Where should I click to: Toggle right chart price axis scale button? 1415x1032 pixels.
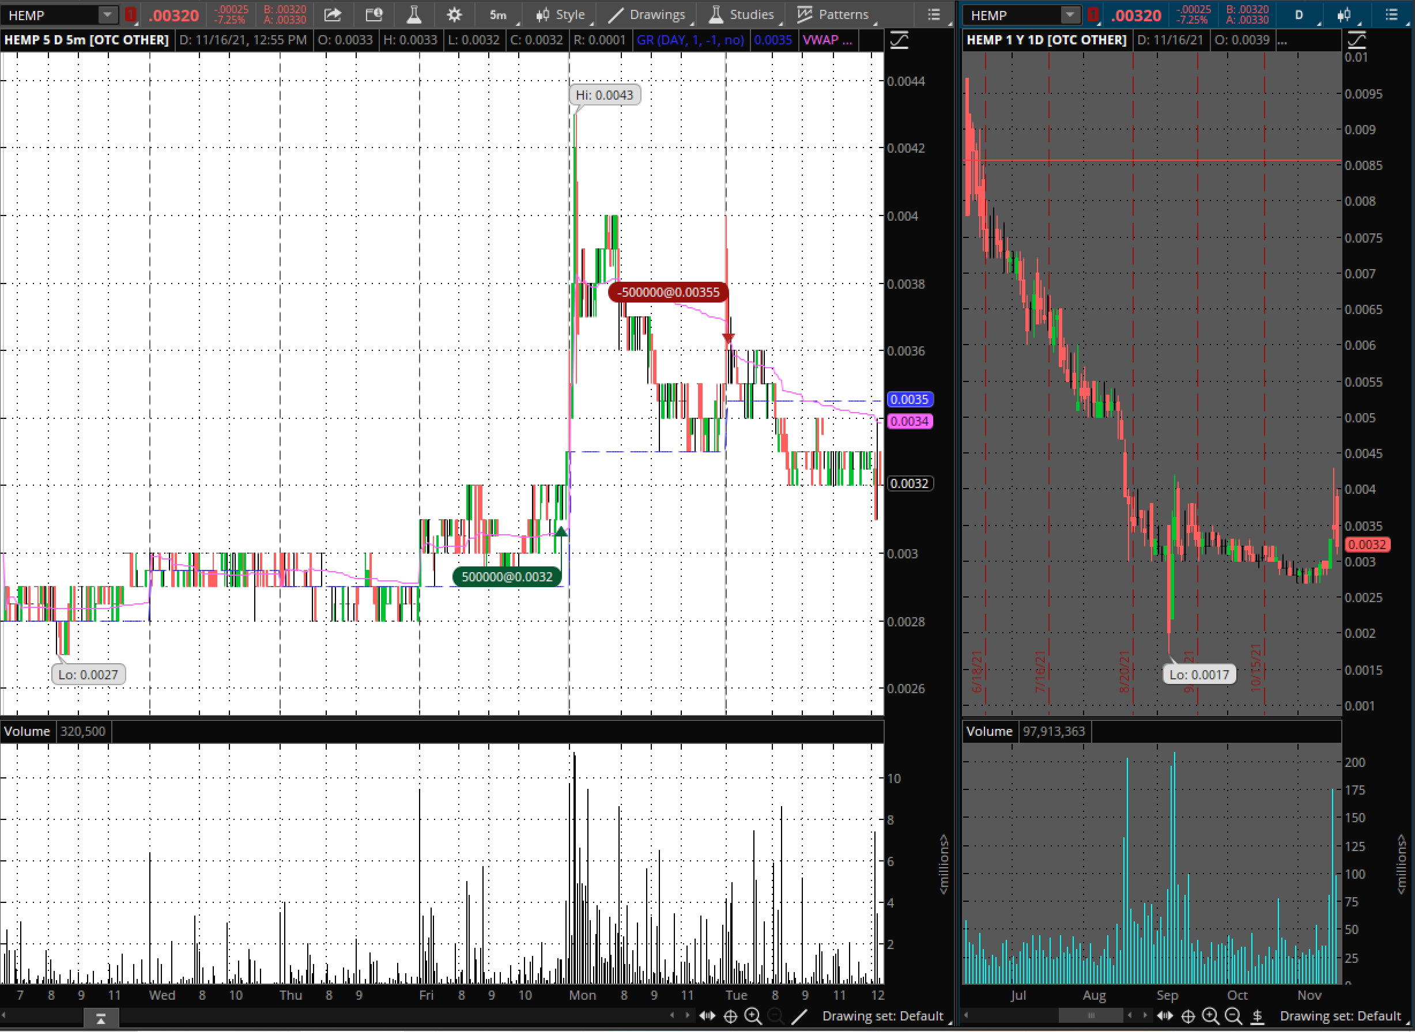(1357, 40)
